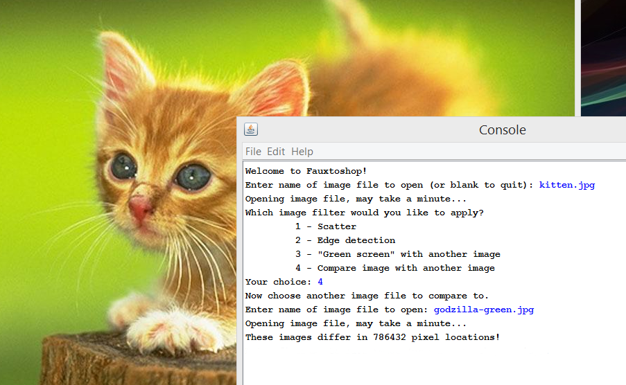This screenshot has width=626, height=385.
Task: Click the '3 - "Green screen" with another image' line
Action: [398, 254]
